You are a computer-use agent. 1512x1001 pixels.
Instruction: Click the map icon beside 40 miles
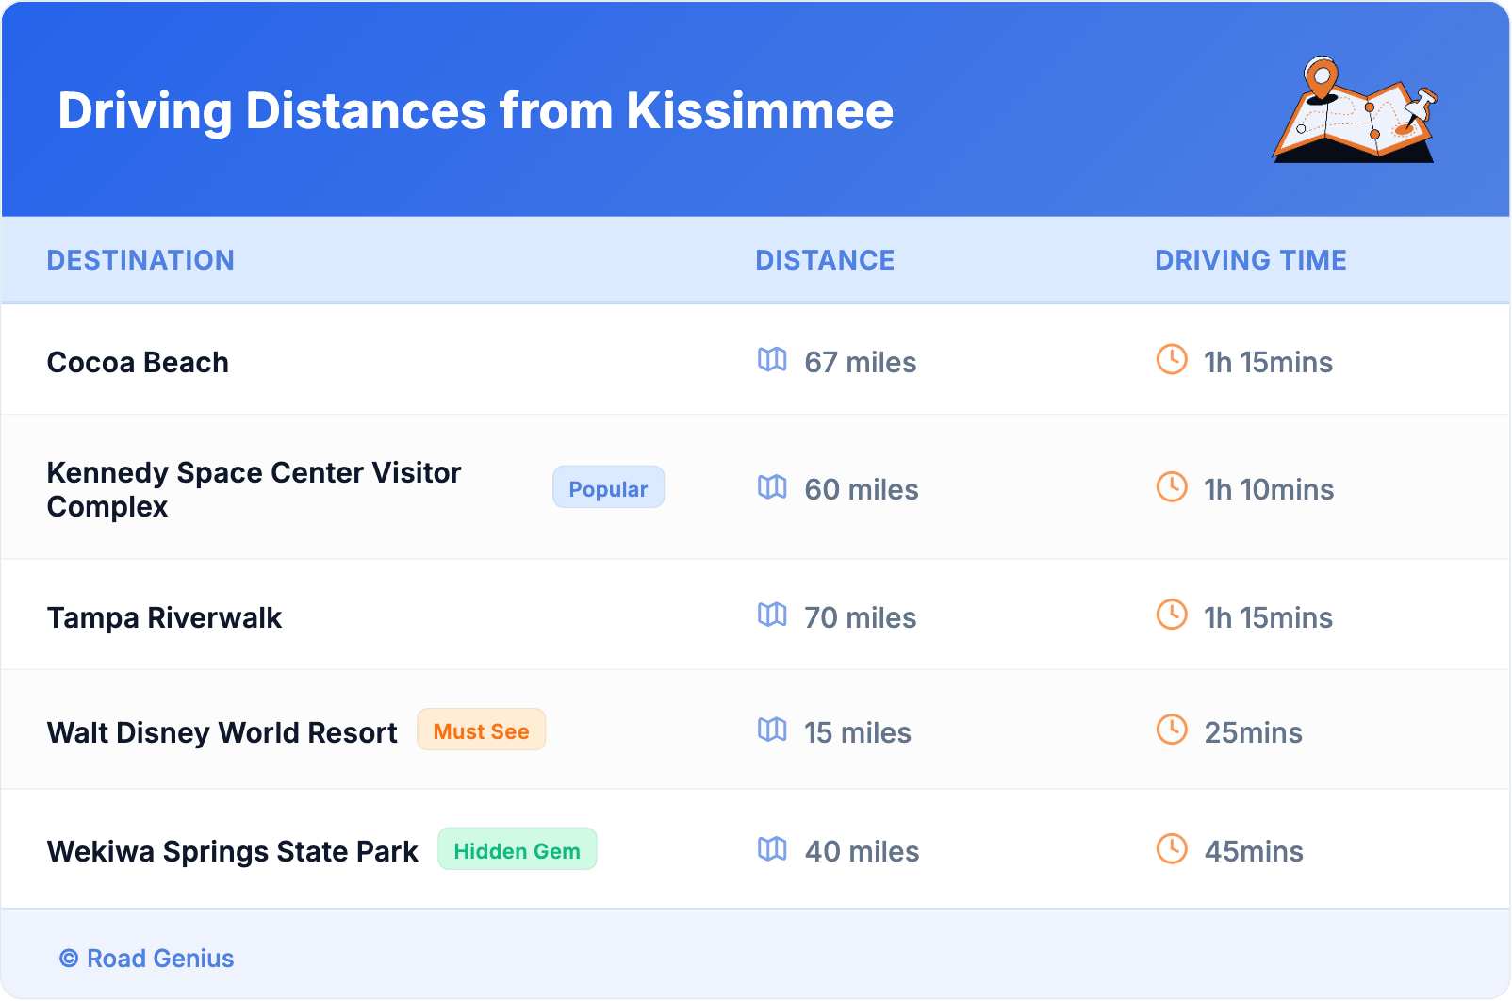point(772,849)
